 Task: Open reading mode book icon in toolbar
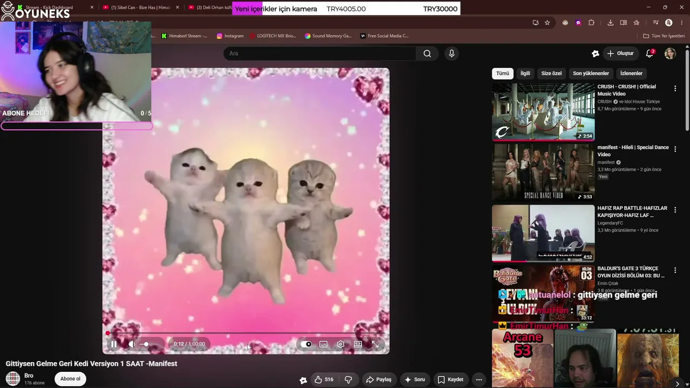(623, 23)
